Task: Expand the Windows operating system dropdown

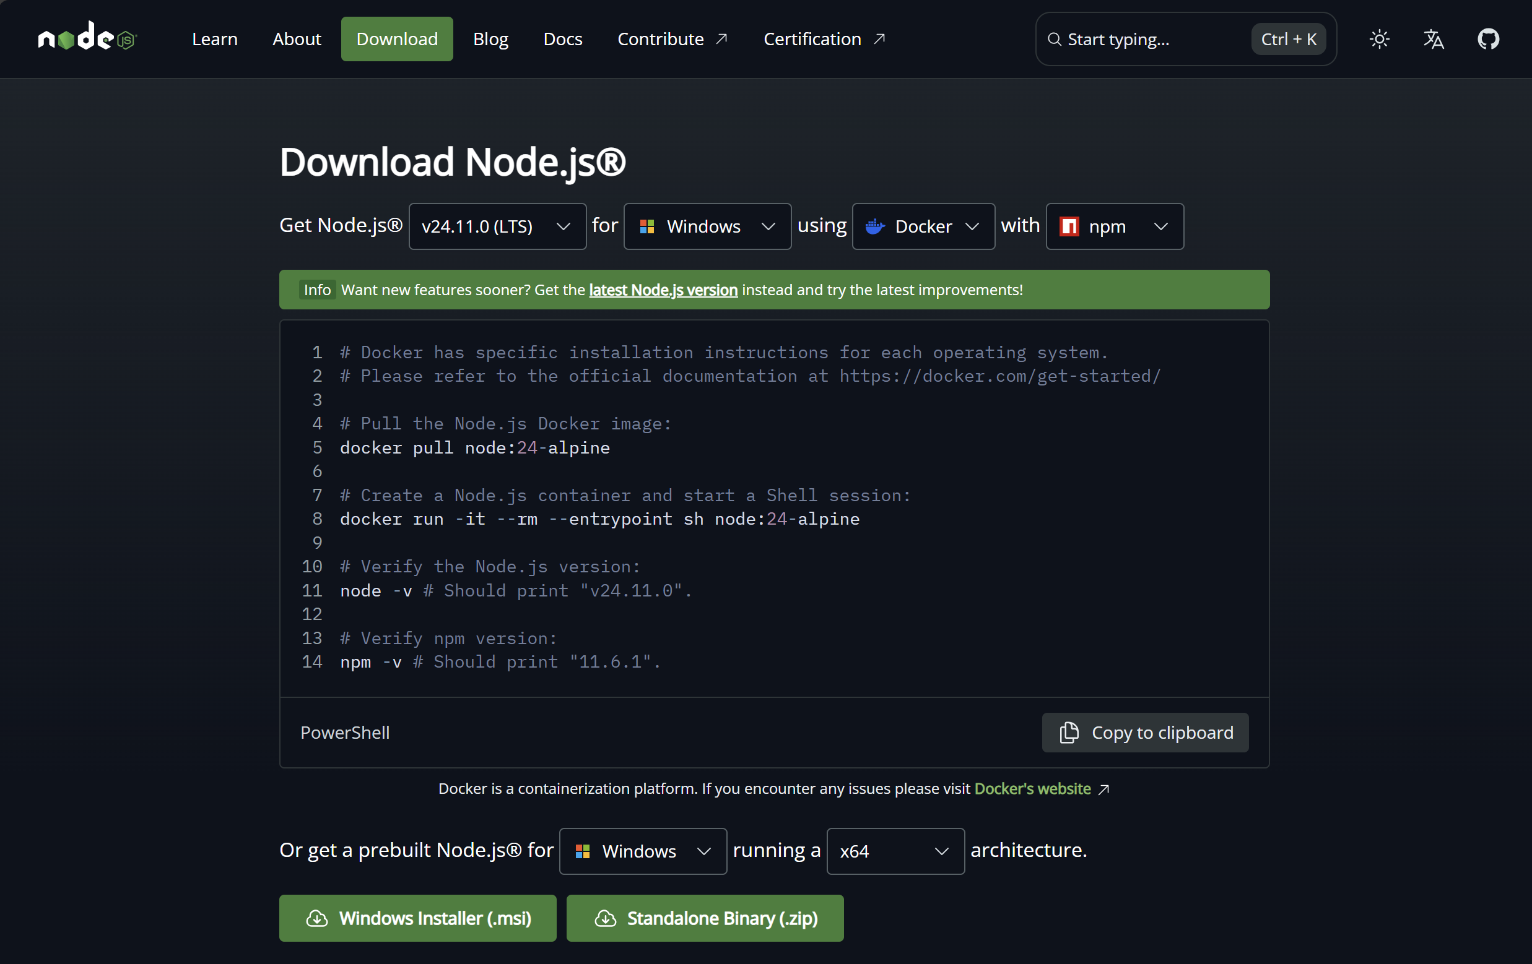Action: pyautogui.click(x=707, y=226)
